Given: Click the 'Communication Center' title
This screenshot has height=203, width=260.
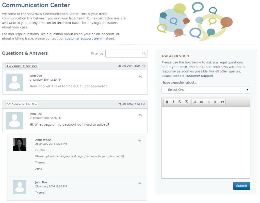Looking at the screenshot, I should coord(36,5).
